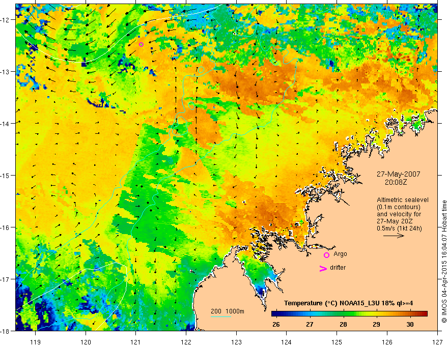The image size is (448, 346).
Task: Click the latitude label '-14'
Action: (6, 124)
